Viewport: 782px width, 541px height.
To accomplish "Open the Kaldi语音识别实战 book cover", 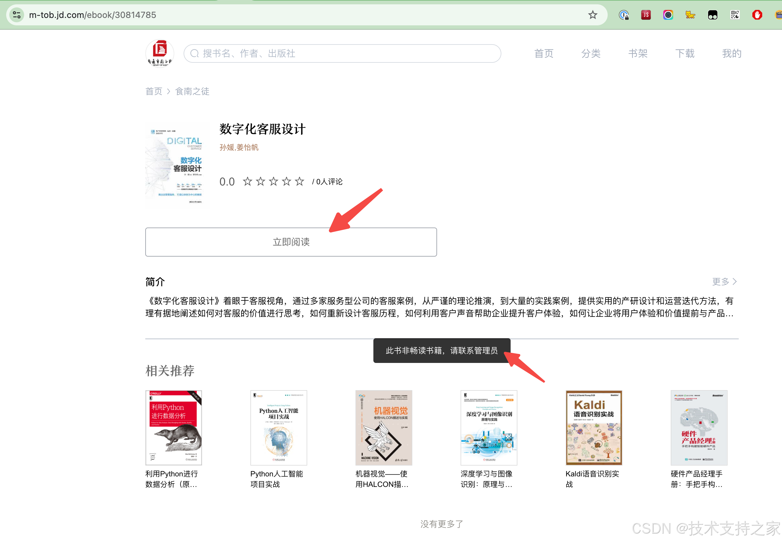I will [x=594, y=428].
